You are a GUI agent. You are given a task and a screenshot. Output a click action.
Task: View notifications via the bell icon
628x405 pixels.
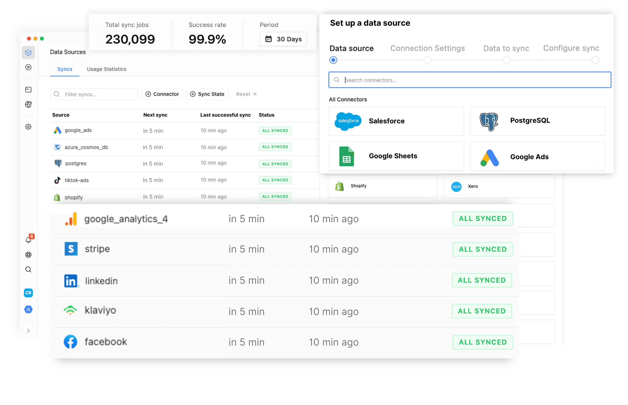tap(28, 240)
